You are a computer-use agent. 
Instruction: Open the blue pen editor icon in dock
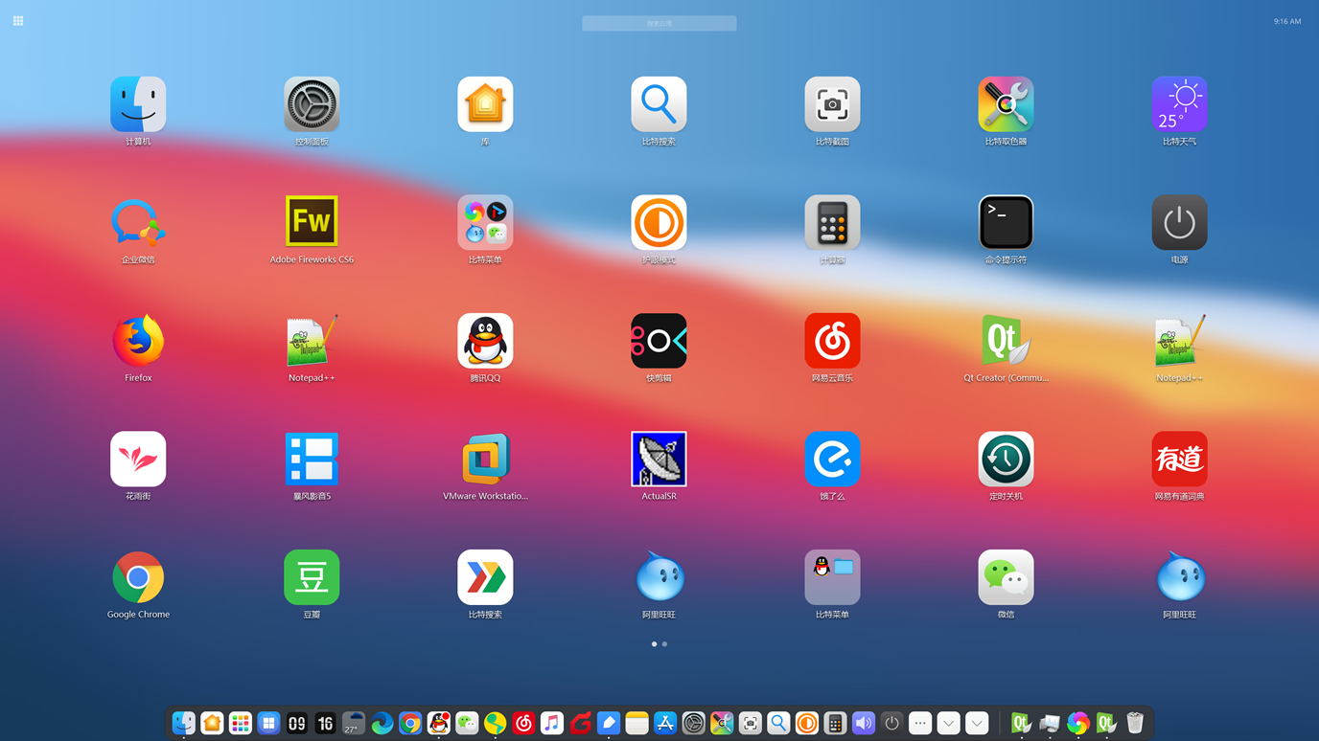tap(609, 724)
